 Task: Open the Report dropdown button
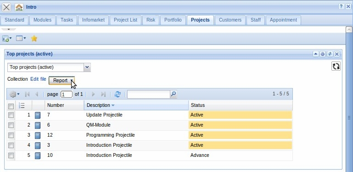pyautogui.click(x=62, y=80)
